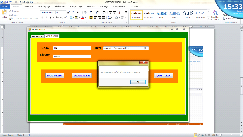The width and height of the screenshot is (243, 137).
Task: Open the Insertion ribbon tab
Action: coord(29,6)
